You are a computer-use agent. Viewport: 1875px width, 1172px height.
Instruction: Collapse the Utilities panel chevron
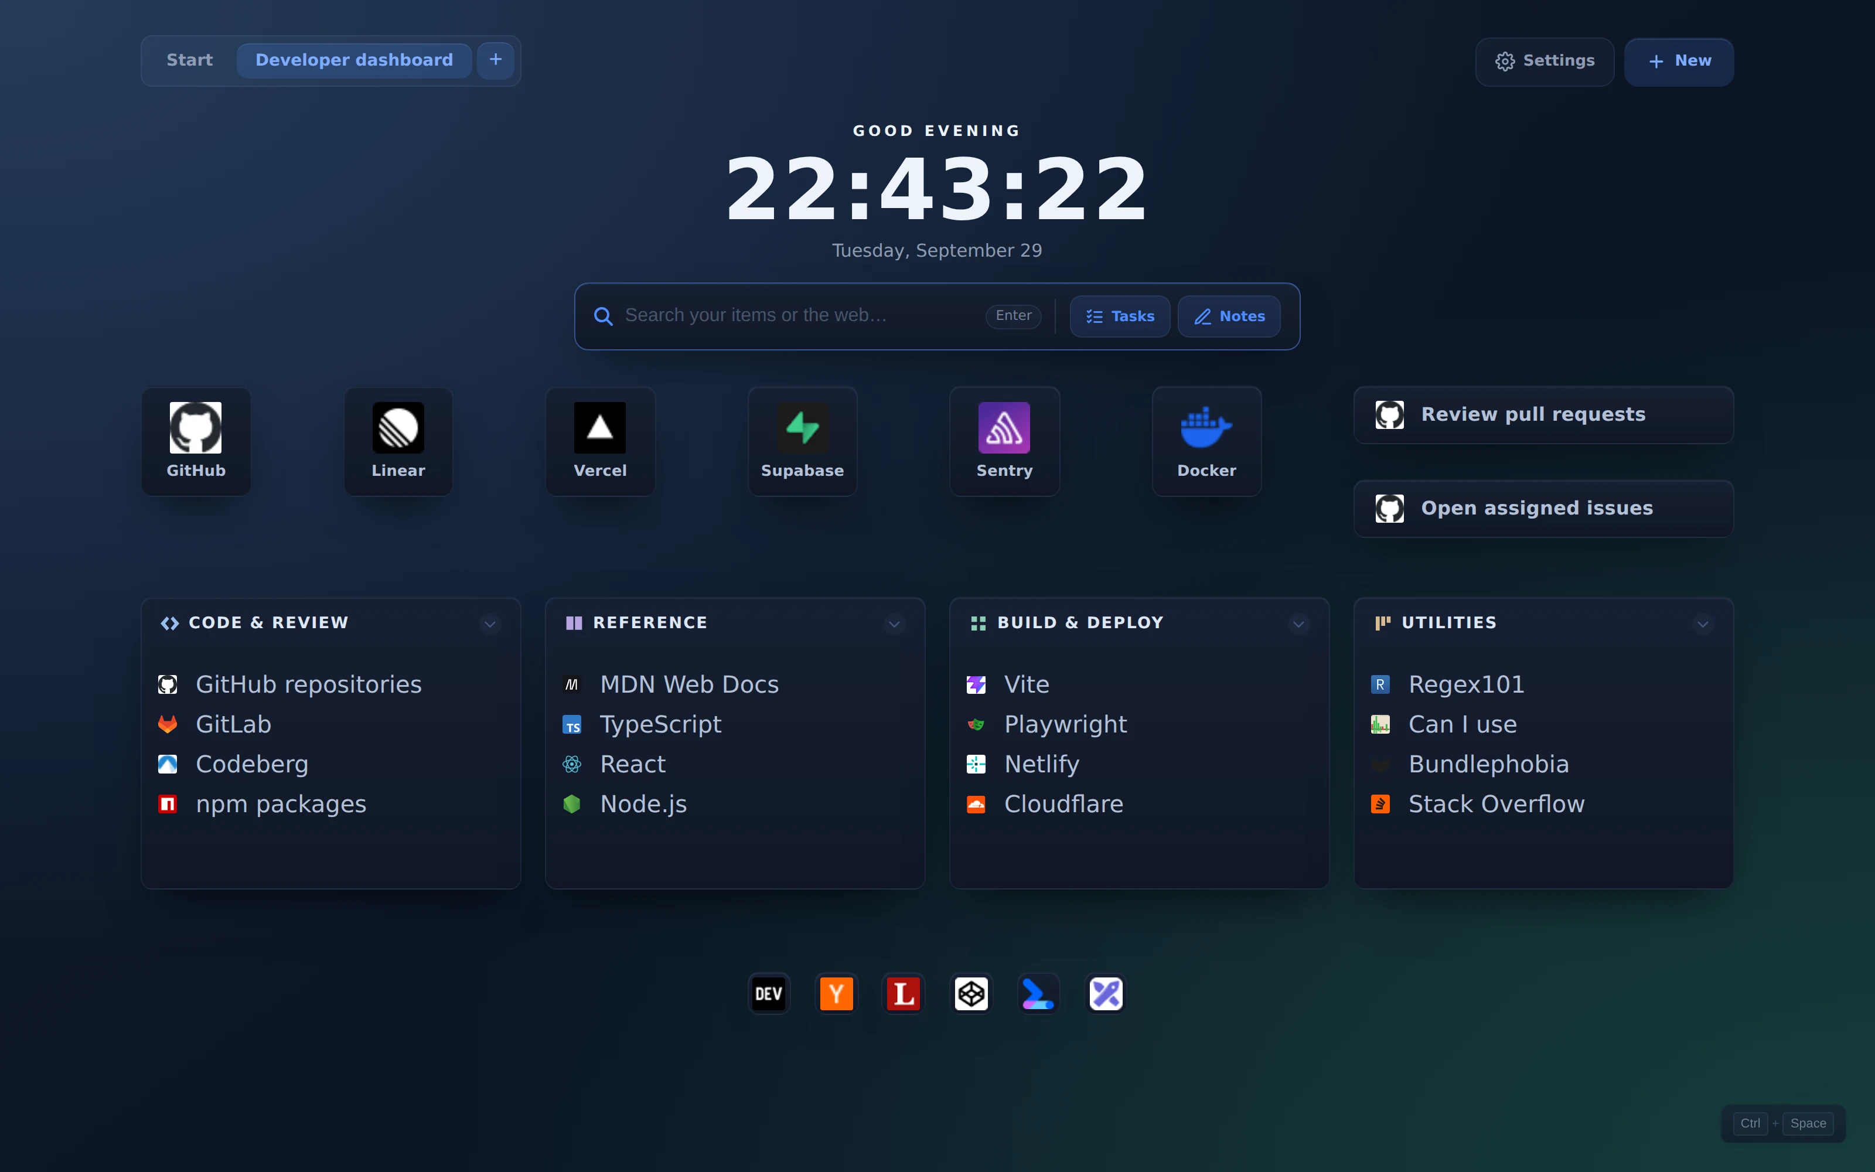[1703, 624]
